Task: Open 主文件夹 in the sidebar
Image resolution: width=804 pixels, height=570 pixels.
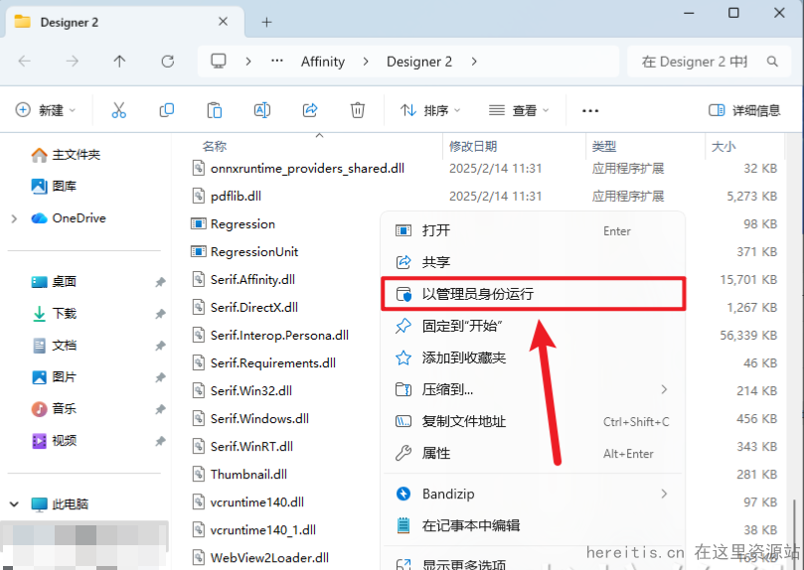Action: click(66, 155)
